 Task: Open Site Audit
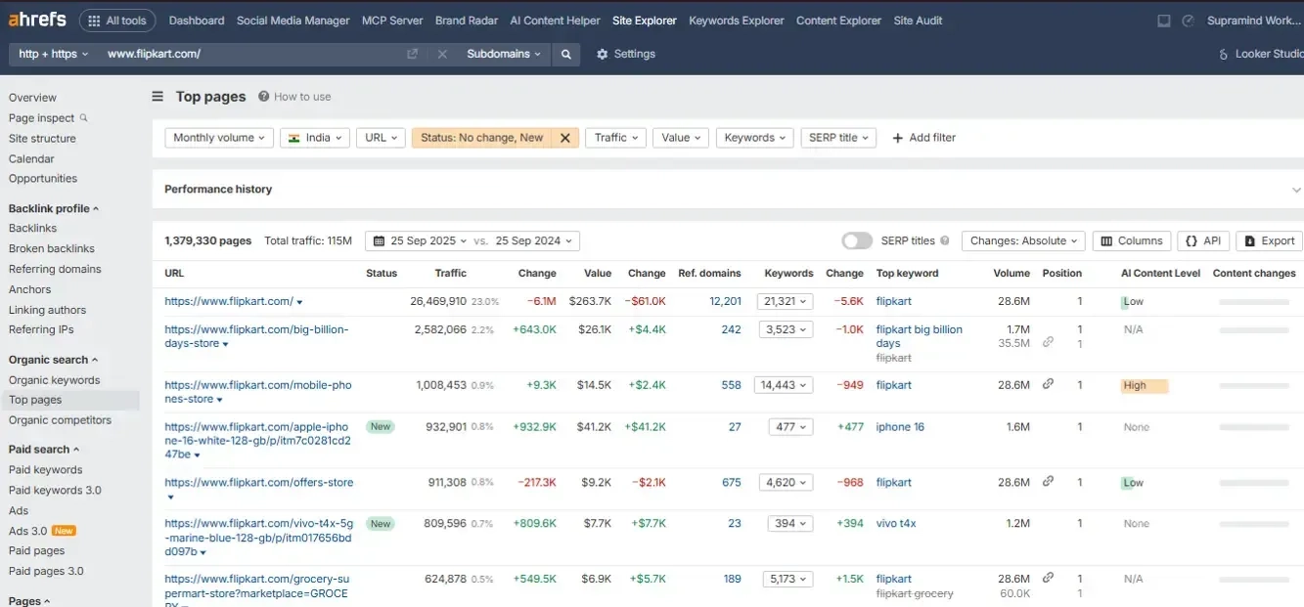click(918, 21)
